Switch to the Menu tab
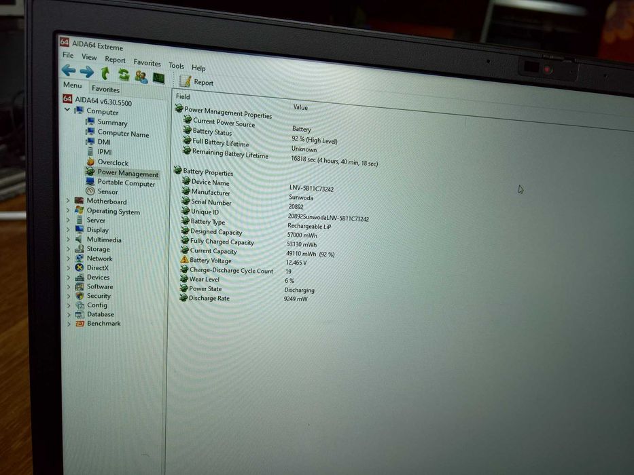 73,85
